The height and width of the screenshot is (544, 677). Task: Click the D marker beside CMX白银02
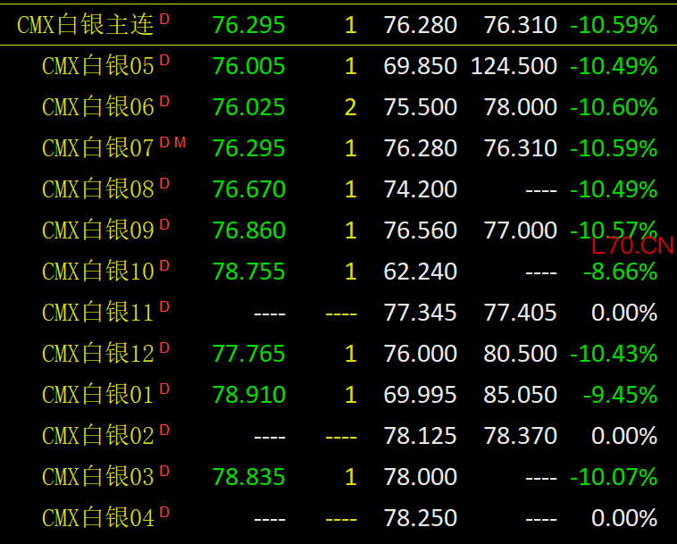(164, 430)
